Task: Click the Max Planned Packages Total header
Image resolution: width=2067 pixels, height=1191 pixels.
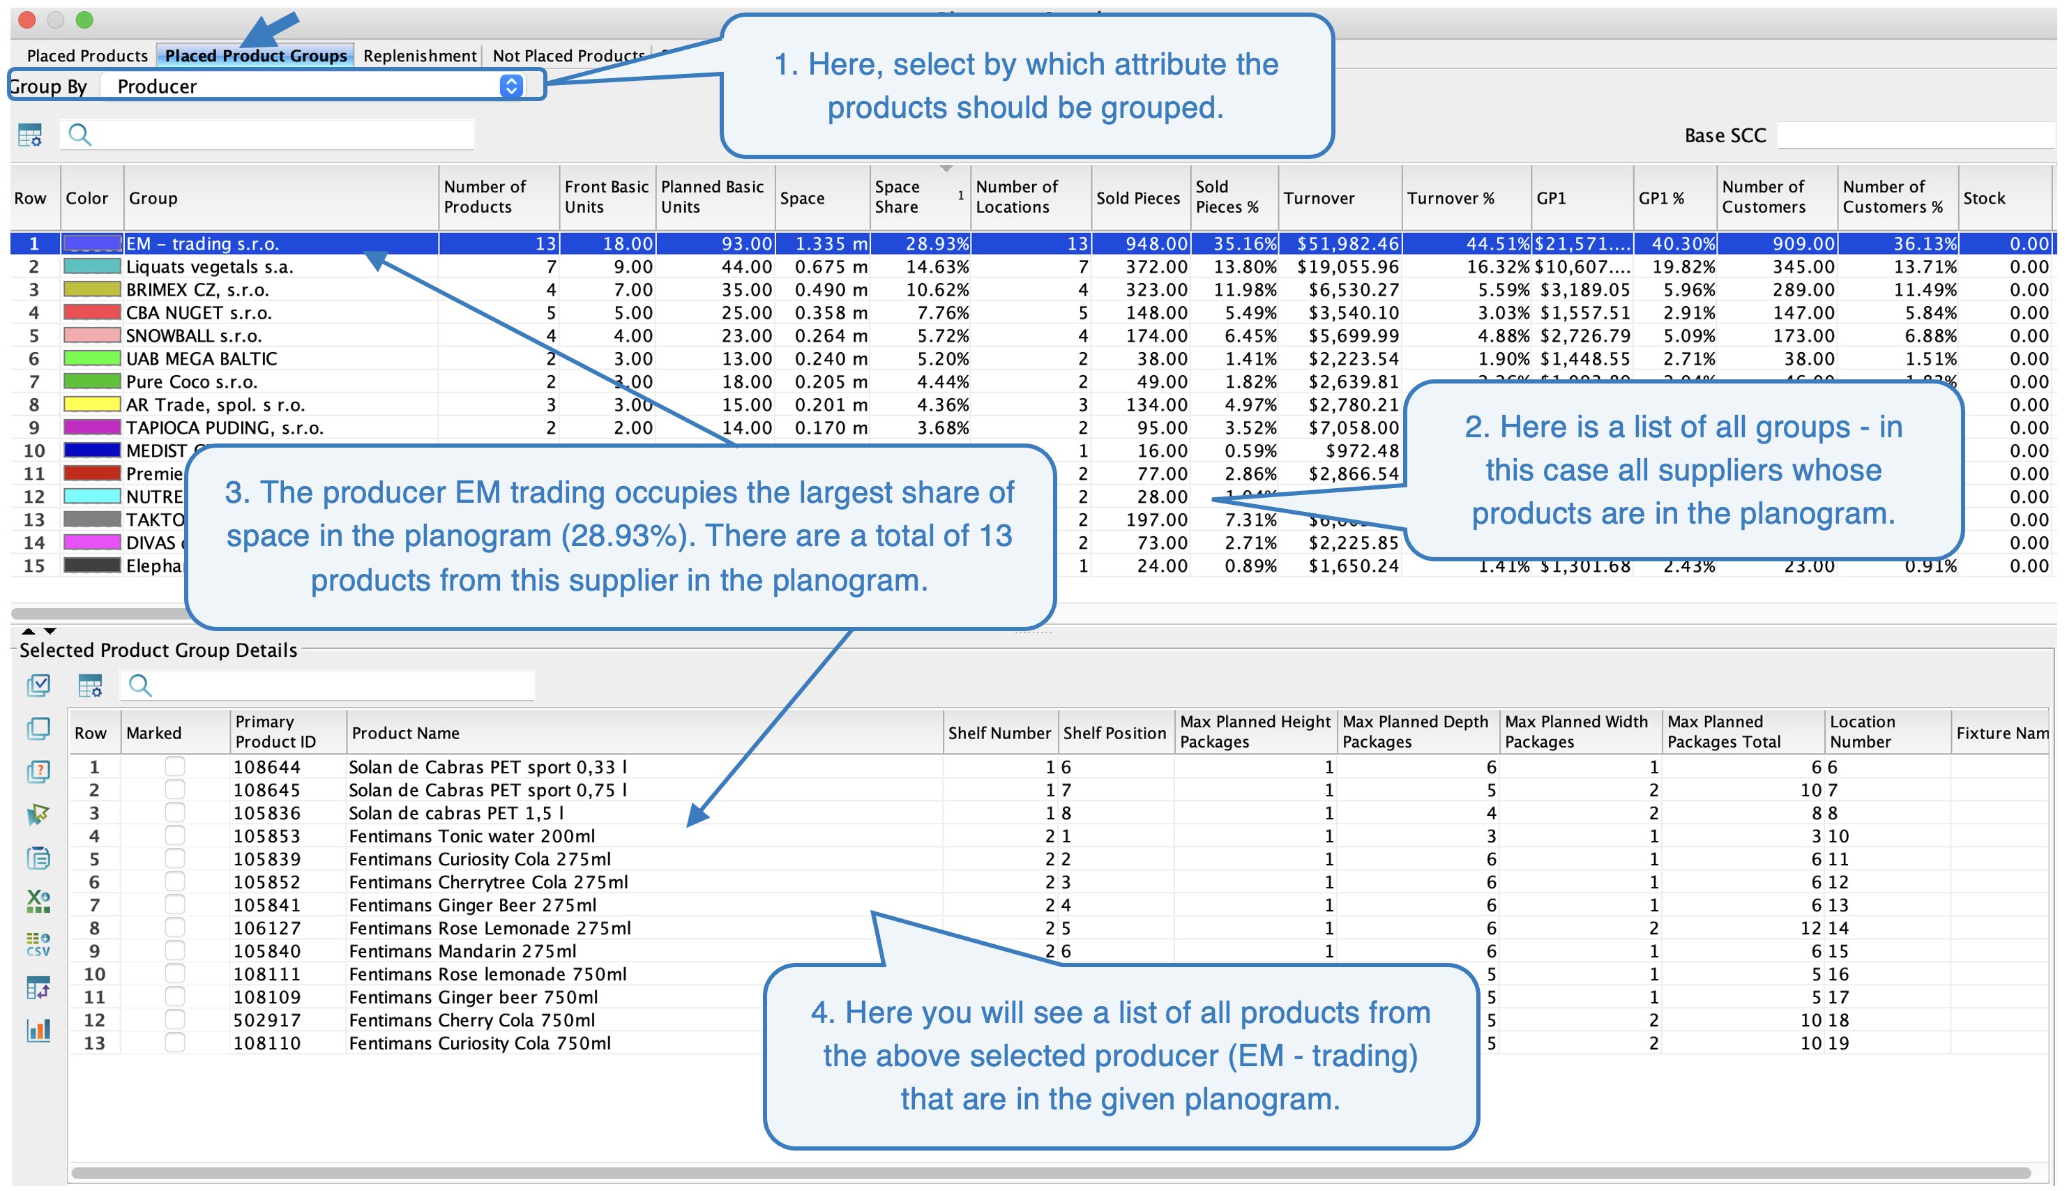Action: click(1742, 733)
